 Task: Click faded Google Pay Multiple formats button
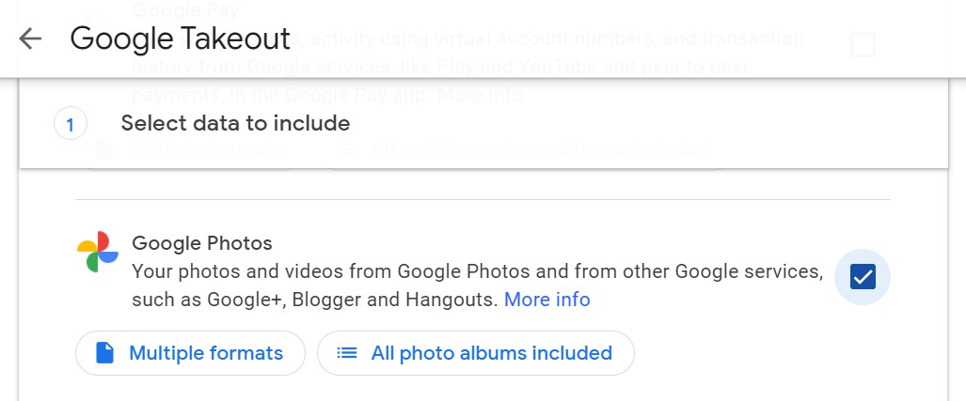pyautogui.click(x=188, y=149)
